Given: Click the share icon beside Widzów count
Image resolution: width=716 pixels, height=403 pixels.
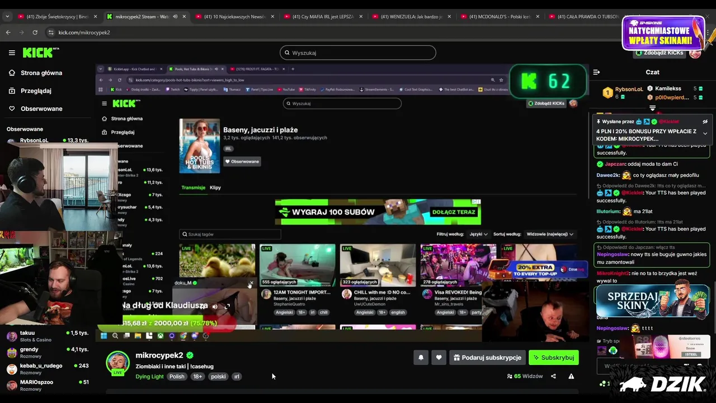Looking at the screenshot, I should [x=553, y=376].
